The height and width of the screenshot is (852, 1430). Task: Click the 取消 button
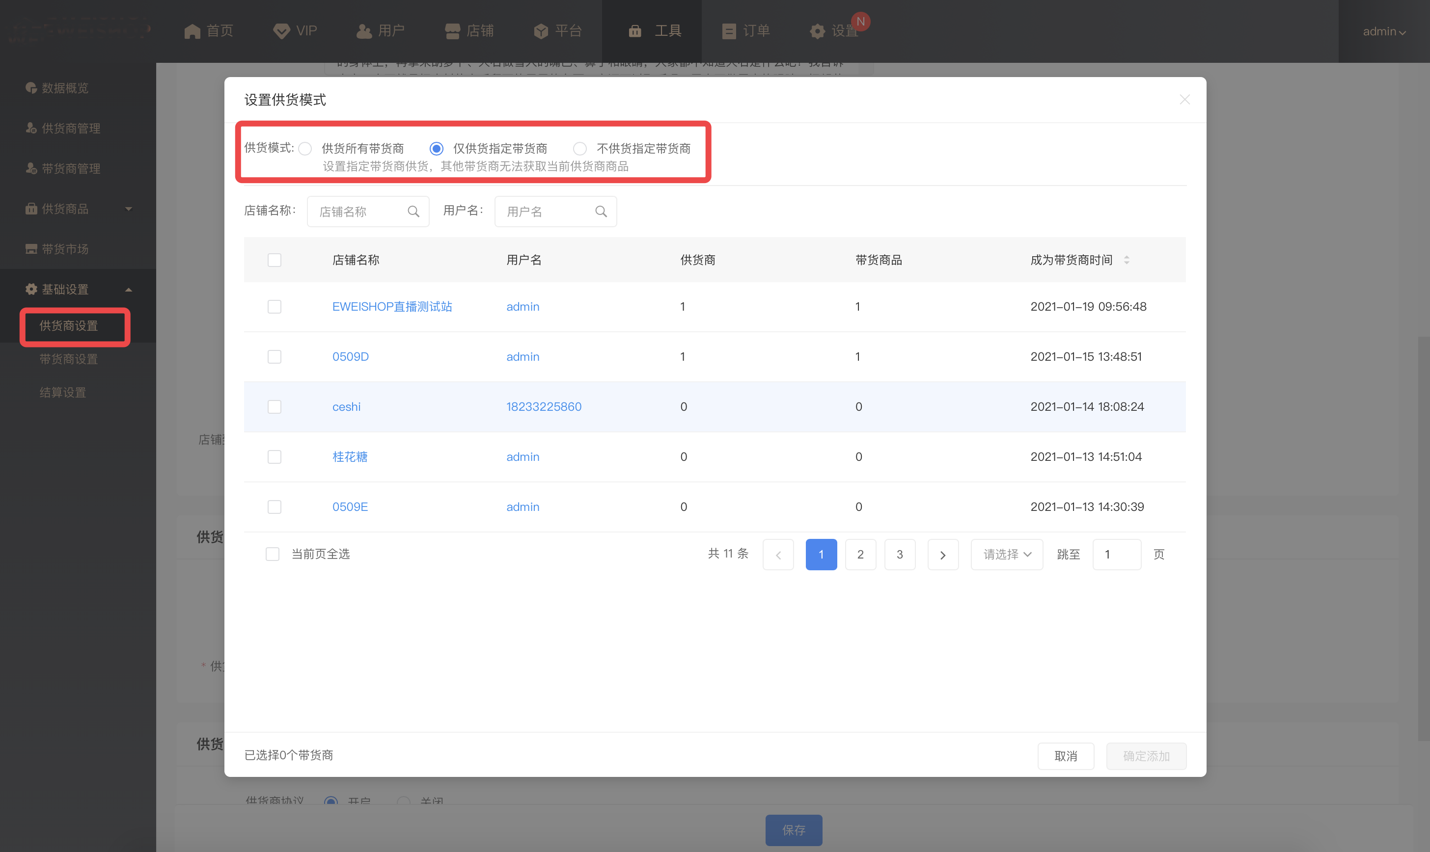coord(1065,755)
